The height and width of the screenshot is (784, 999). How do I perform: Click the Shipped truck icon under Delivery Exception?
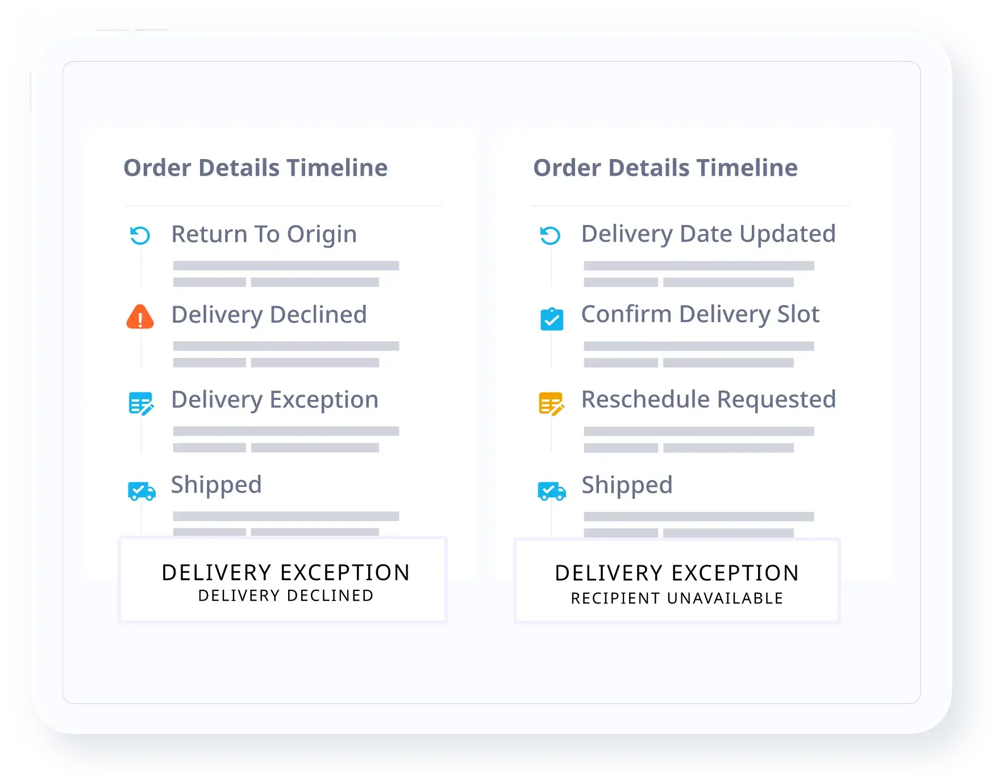pos(141,491)
